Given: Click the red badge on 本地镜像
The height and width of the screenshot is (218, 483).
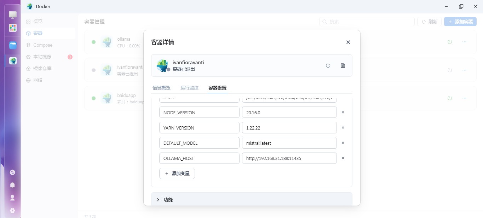Looking at the screenshot, I should pos(70,57).
